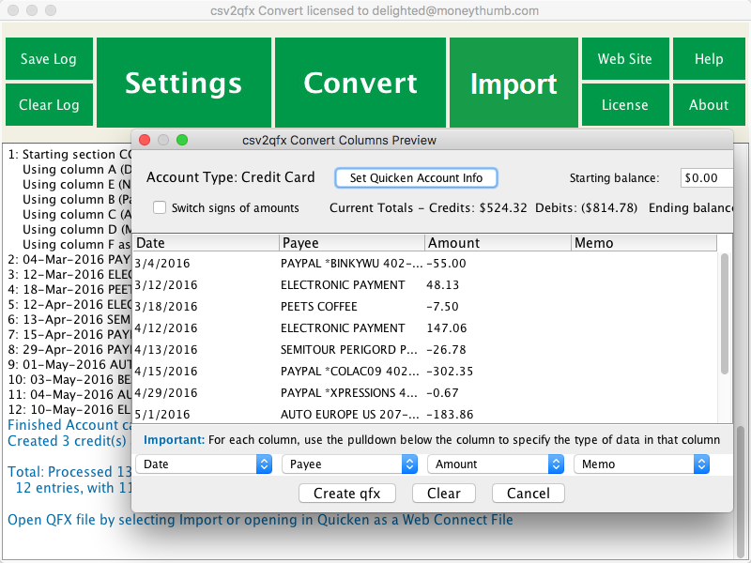
Task: Click the Payee column header
Action: pos(352,243)
